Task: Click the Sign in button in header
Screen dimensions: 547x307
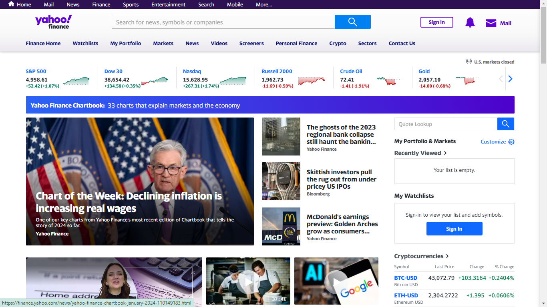Action: 436,22
